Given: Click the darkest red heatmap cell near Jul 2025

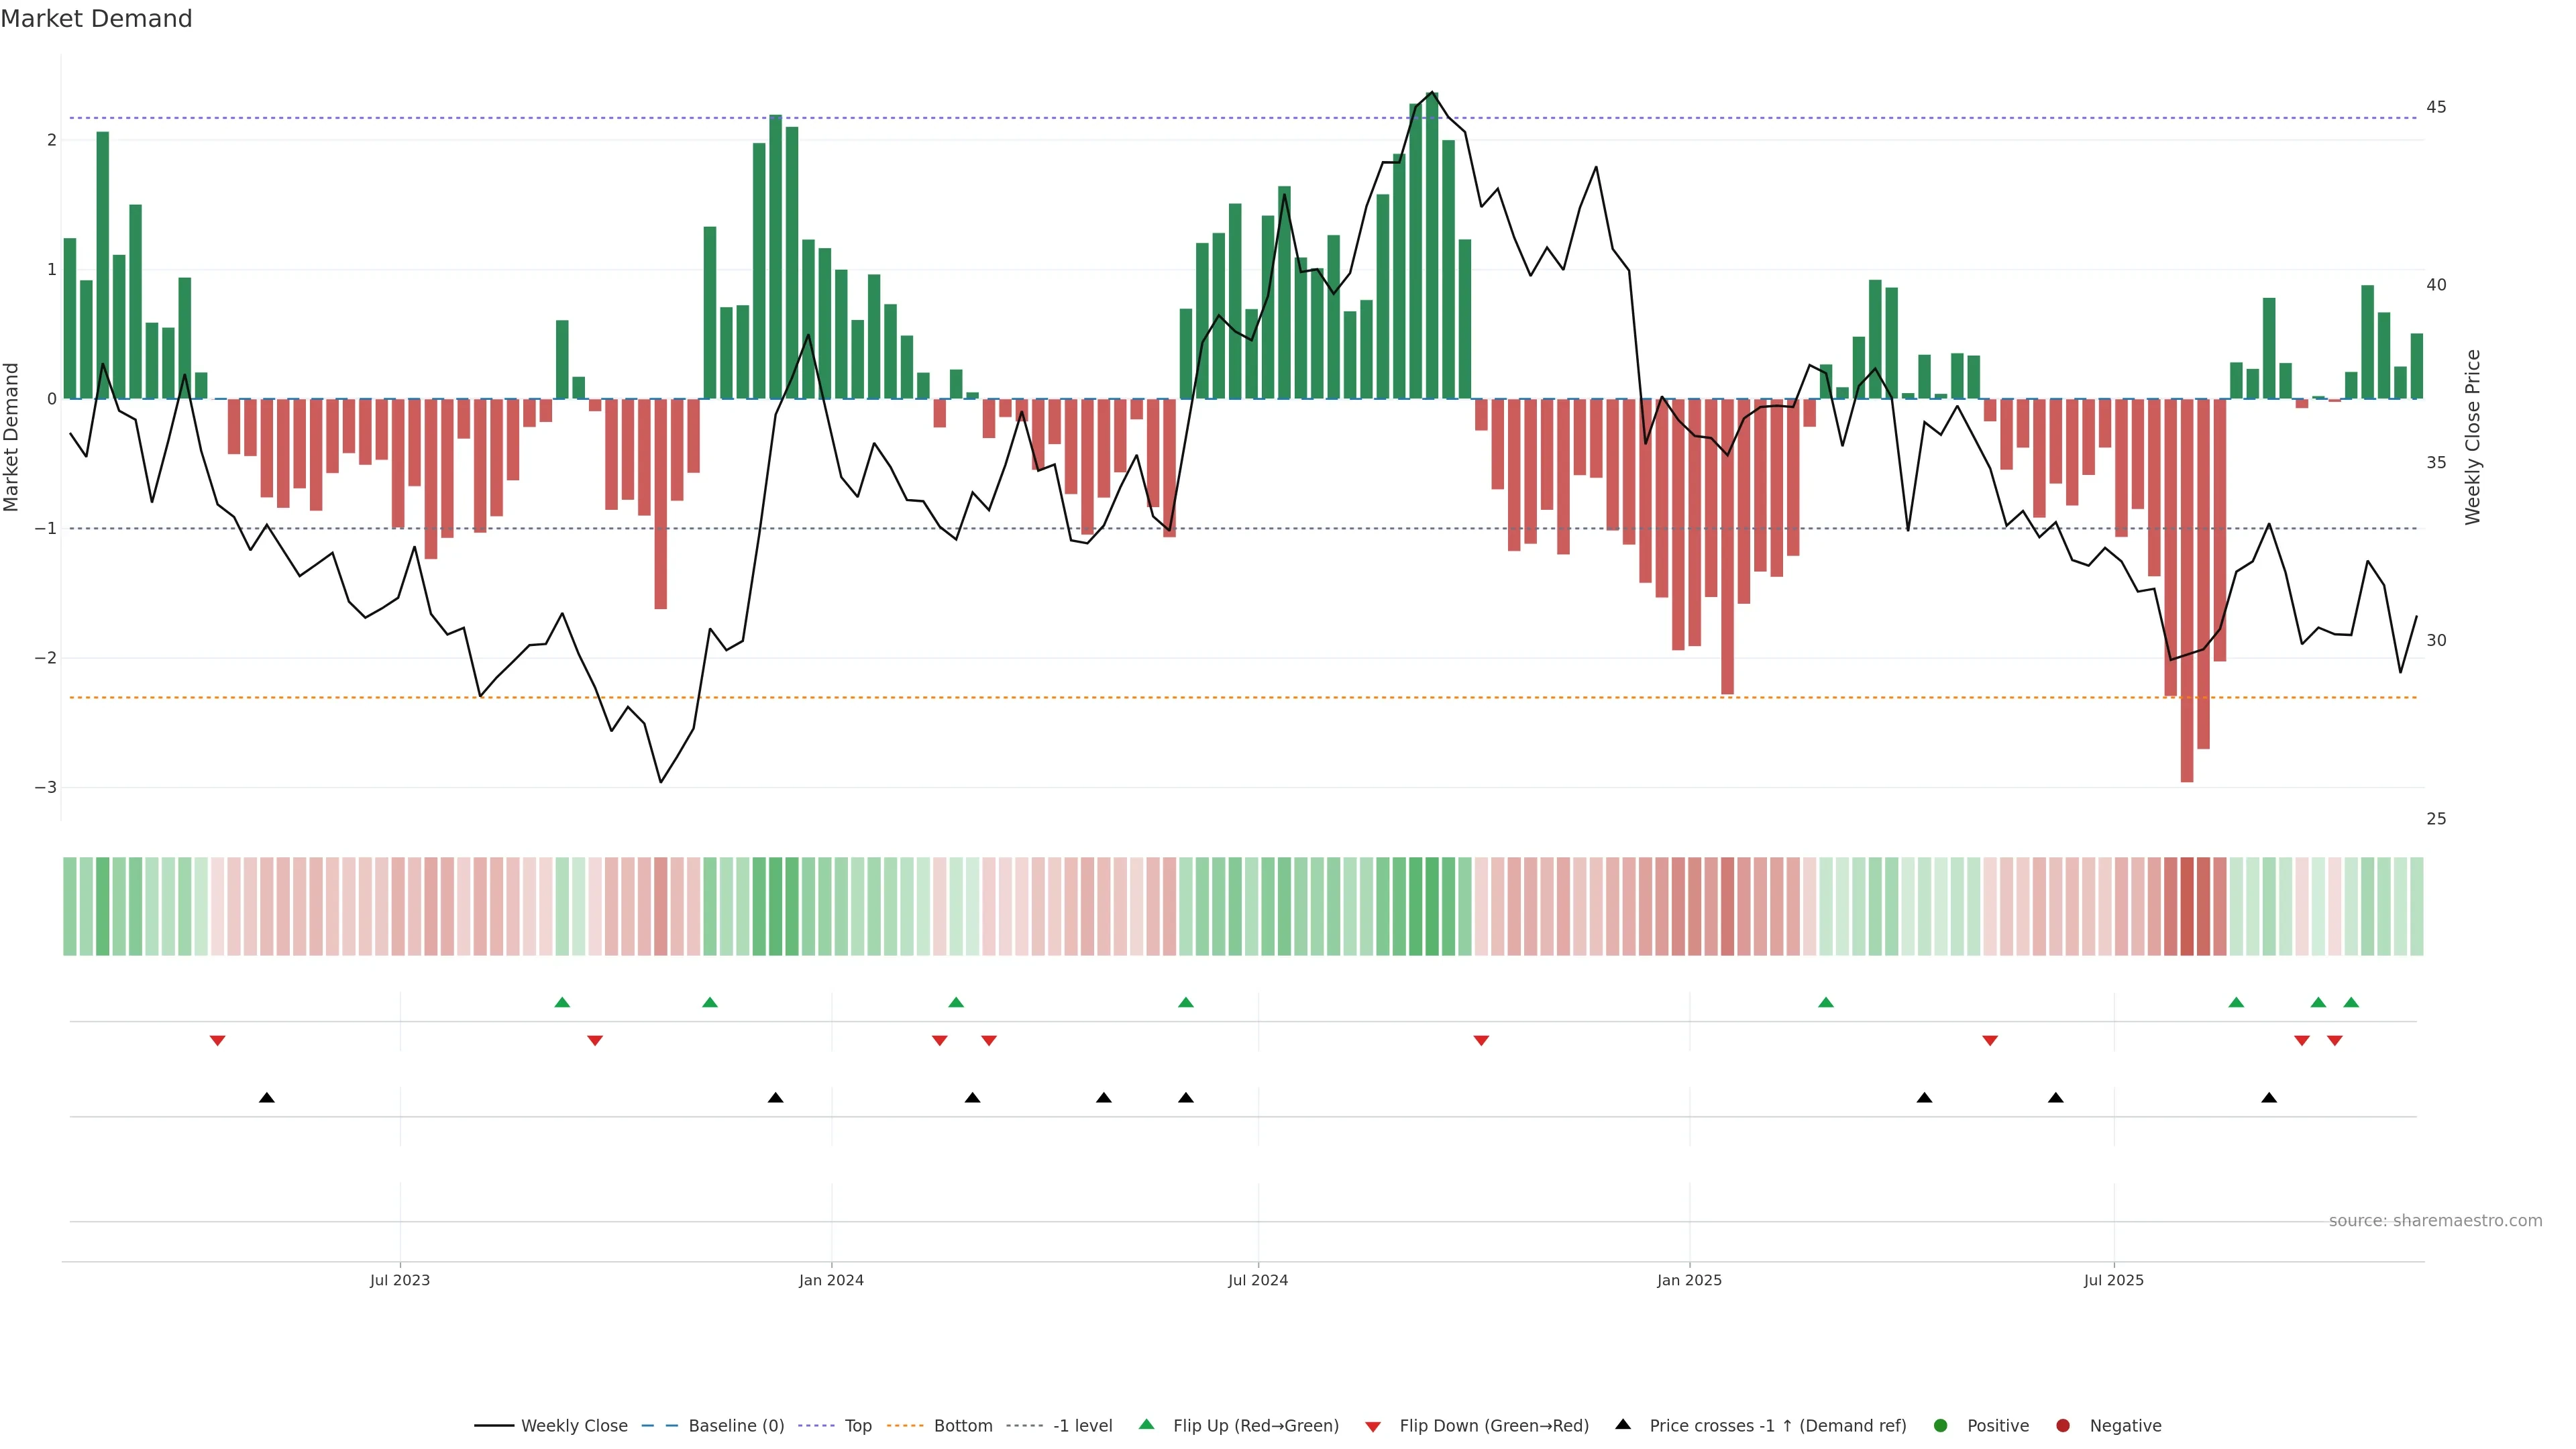Looking at the screenshot, I should 2186,906.
